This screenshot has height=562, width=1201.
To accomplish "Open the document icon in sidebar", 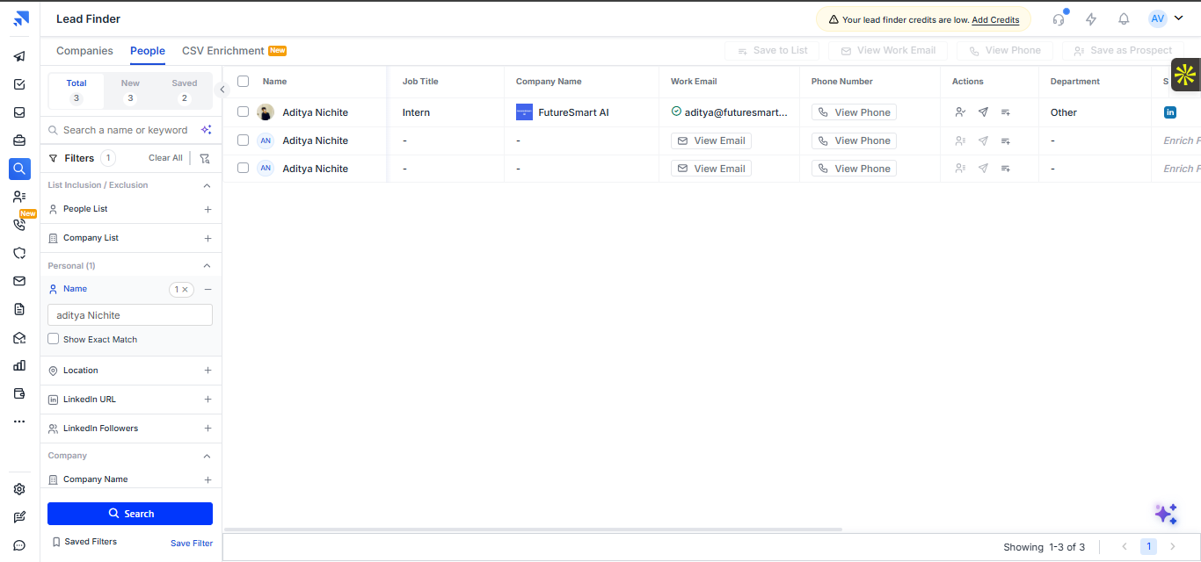I will coord(19,309).
